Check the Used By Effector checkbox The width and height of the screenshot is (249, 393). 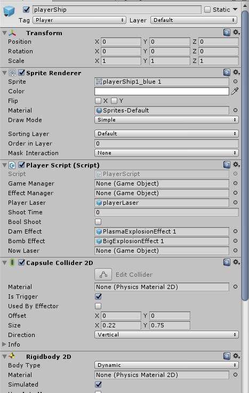pos(98,306)
